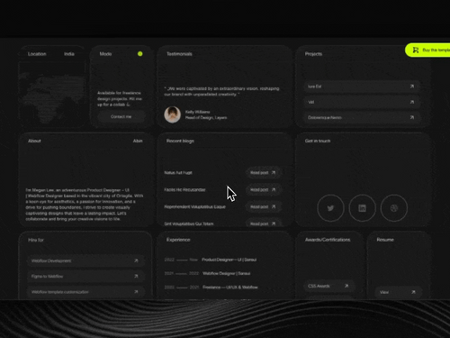This screenshot has height=338, width=450.
Task: Click the Awards/Certifications heading
Action: [x=328, y=240]
